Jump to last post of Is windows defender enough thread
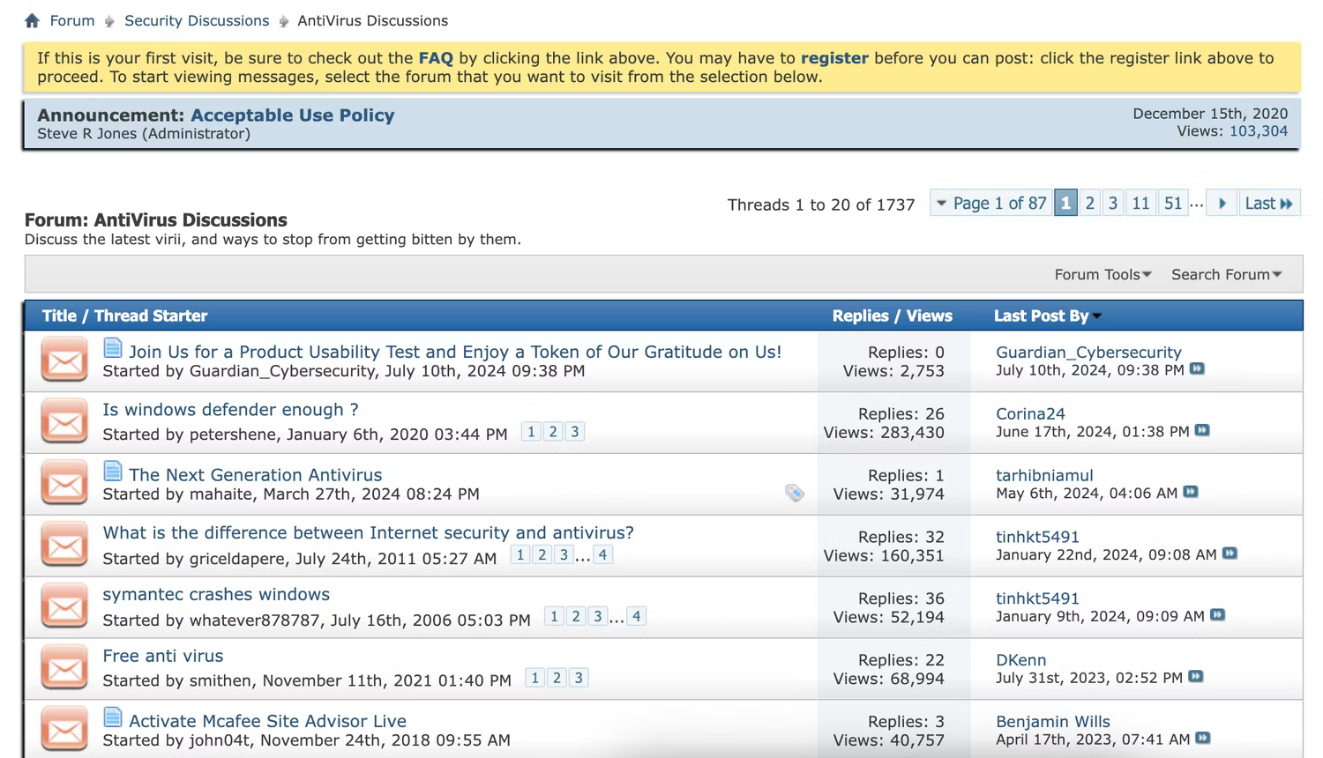 (x=1201, y=431)
